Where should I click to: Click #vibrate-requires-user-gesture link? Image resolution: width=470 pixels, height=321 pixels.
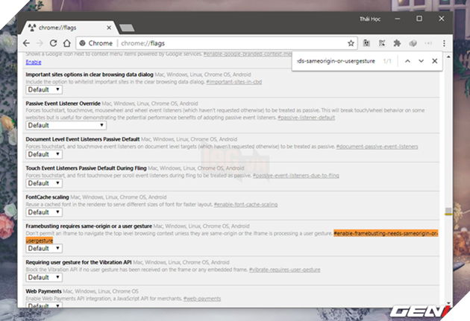click(284, 270)
